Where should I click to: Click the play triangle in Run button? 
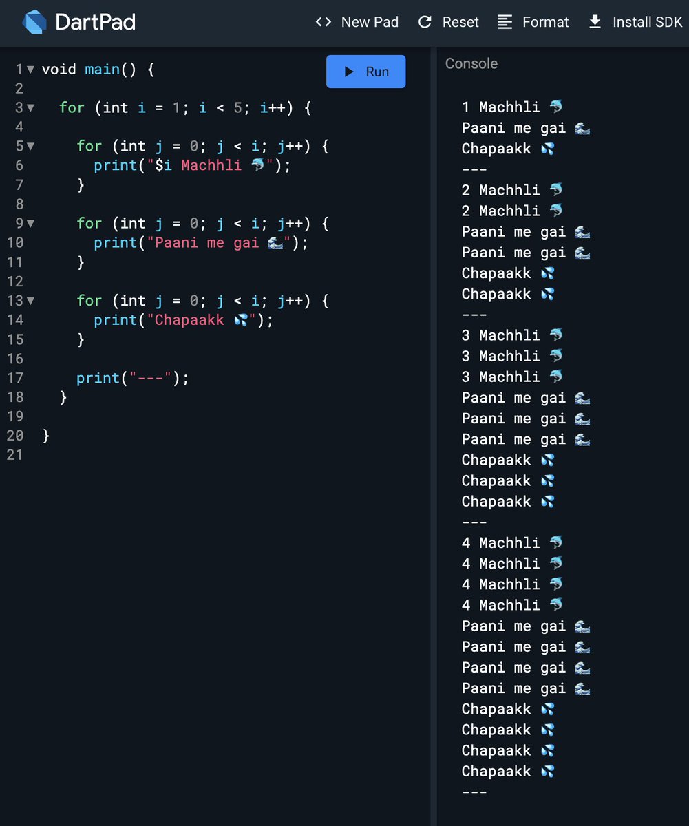click(x=349, y=72)
